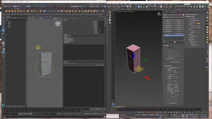Toggle the Angle Snap icon in 3ds Max
Image resolution: width=212 pixels, height=119 pixels.
coord(167,7)
